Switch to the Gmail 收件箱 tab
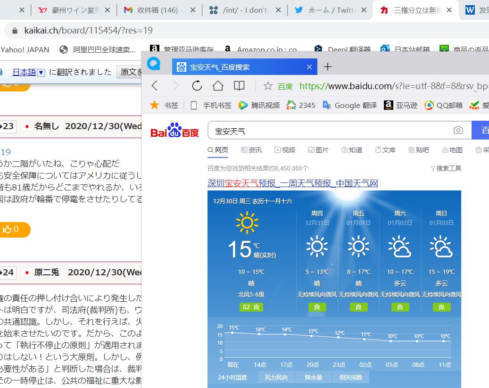Image resolution: width=489 pixels, height=388 pixels. [157, 10]
